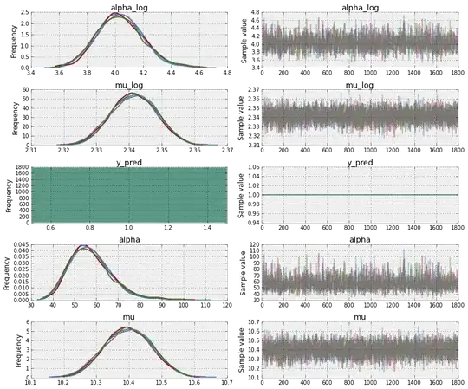Select Sample value label of y_pred trace
Viewport: 468px width, 389px height.
tap(241, 196)
